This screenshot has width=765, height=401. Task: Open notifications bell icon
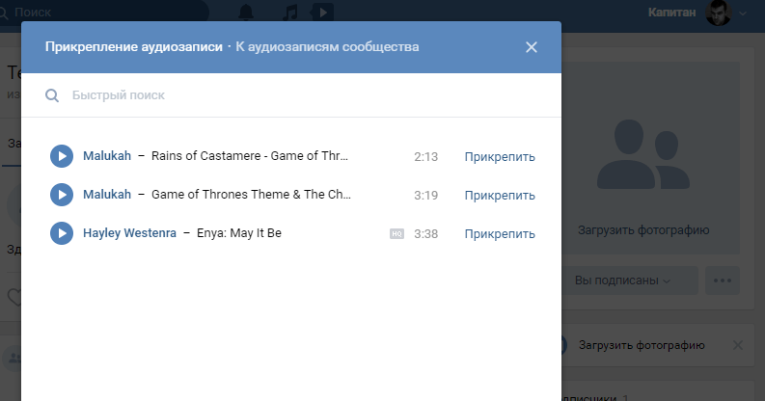247,13
